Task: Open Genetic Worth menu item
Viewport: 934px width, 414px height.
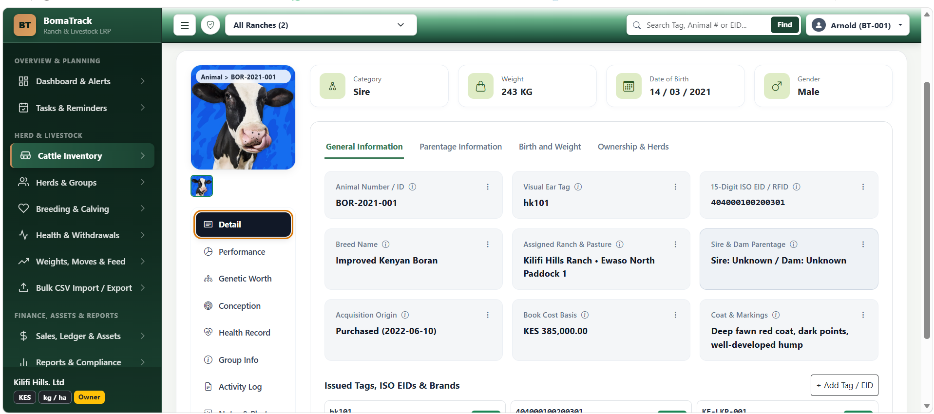Action: click(243, 279)
